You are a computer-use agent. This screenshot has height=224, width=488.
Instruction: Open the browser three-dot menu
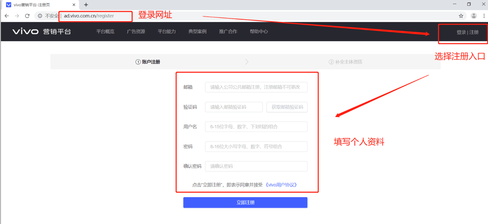pyautogui.click(x=485, y=16)
